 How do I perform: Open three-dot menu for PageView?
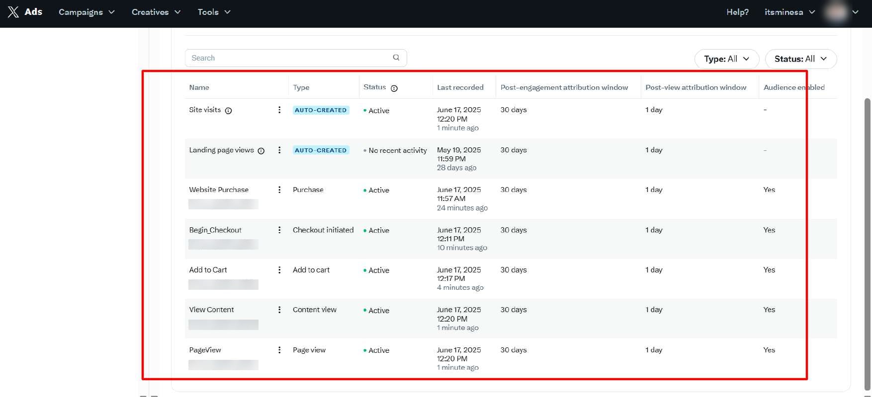[x=279, y=350]
